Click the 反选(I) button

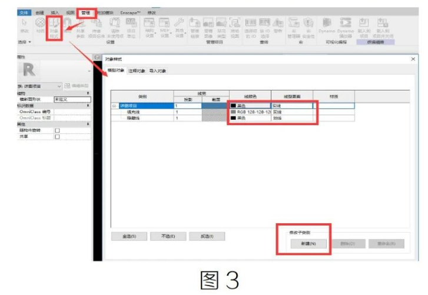pos(207,236)
